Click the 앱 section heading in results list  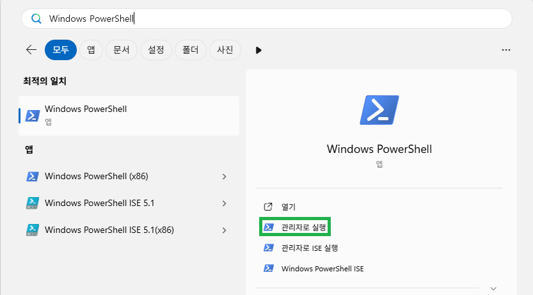point(29,150)
